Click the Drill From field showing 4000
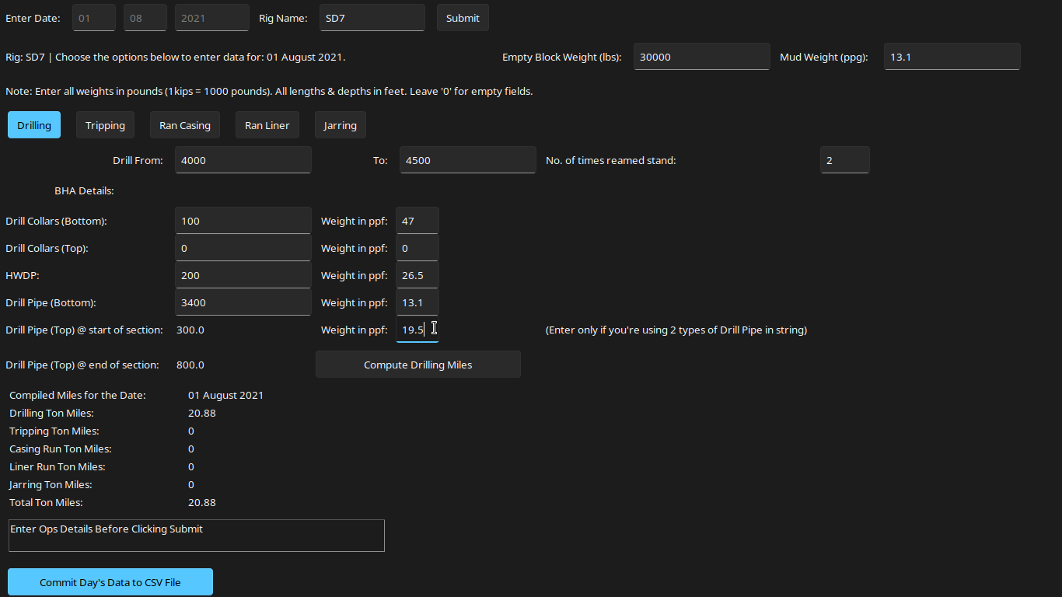The width and height of the screenshot is (1062, 597). pyautogui.click(x=243, y=159)
